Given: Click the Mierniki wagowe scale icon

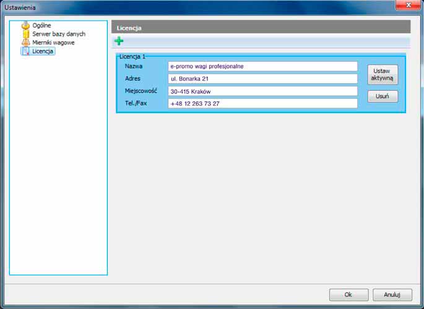Looking at the screenshot, I should (26, 43).
